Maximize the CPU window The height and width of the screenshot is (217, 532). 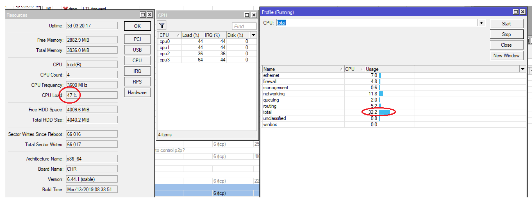[x=247, y=15]
